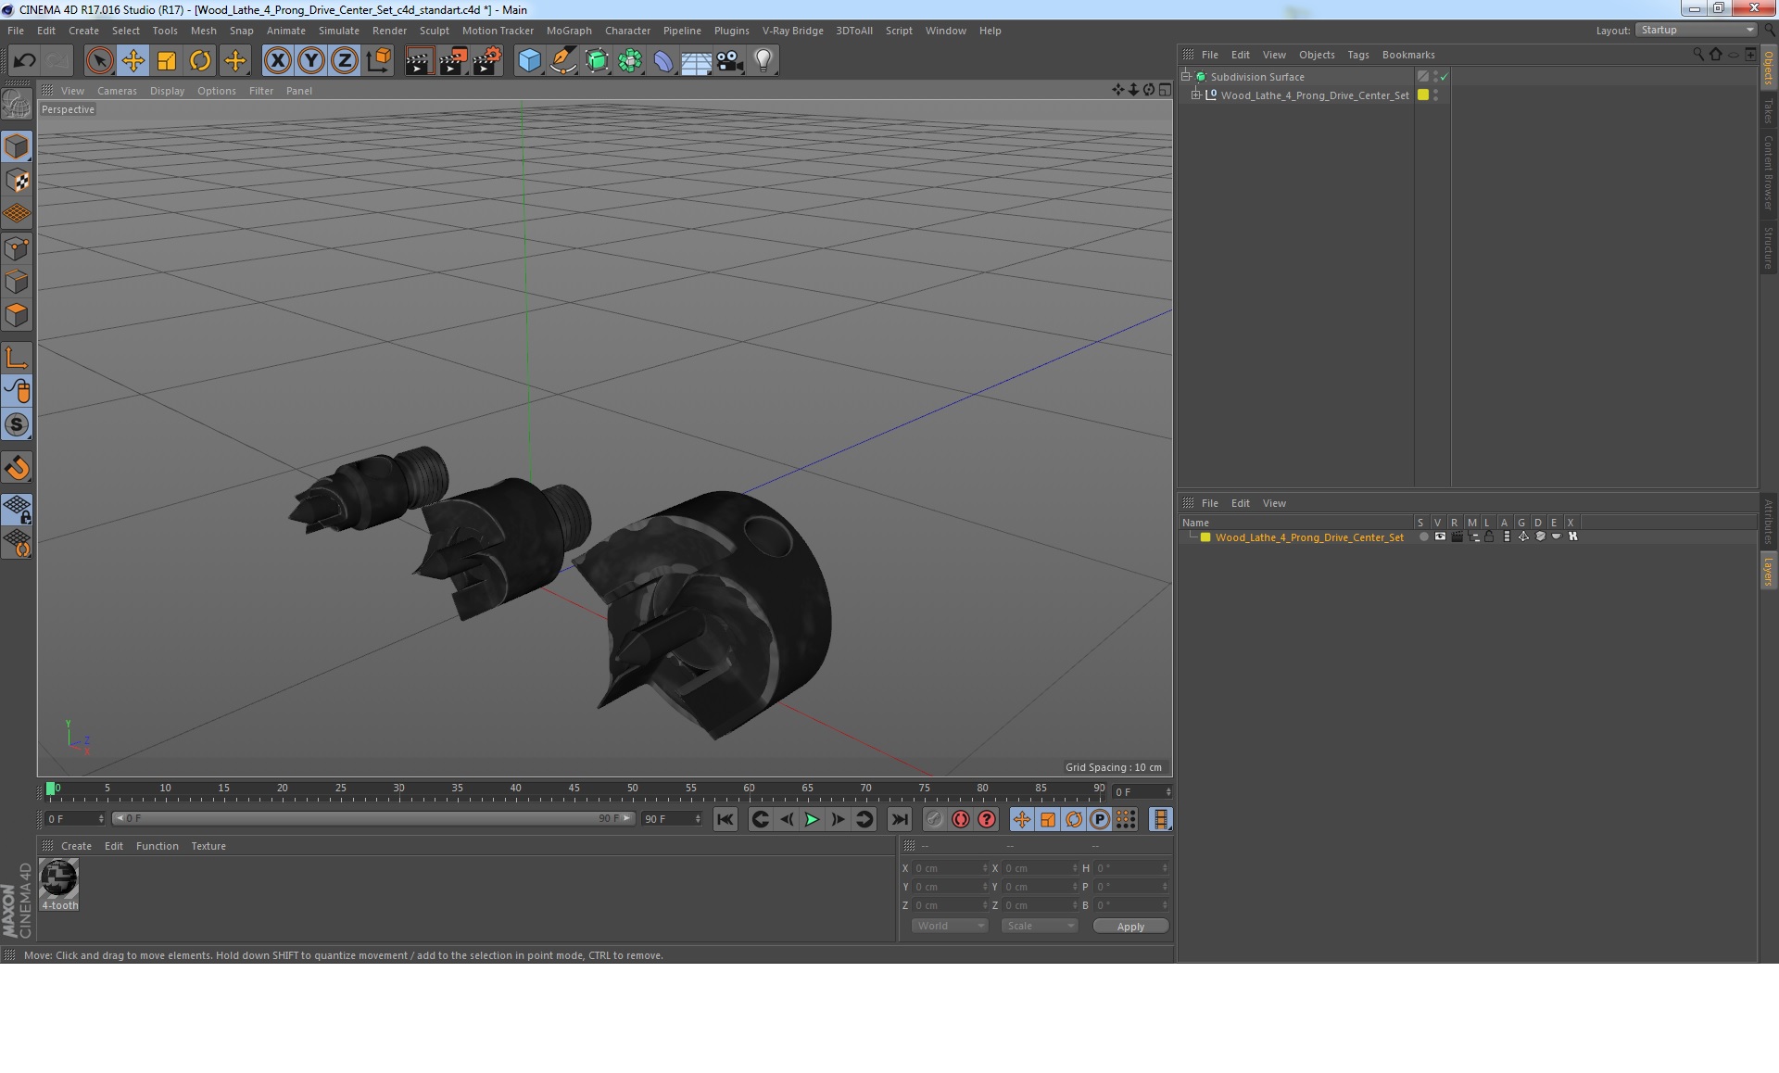Viewport: 1779px width, 1073px height.
Task: Click the timeline preview range slider
Action: click(x=372, y=818)
